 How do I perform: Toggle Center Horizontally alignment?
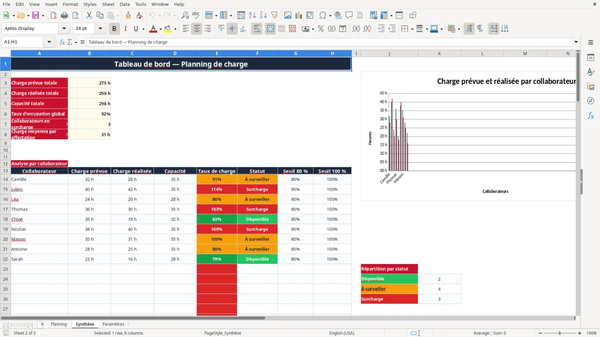pos(196,29)
